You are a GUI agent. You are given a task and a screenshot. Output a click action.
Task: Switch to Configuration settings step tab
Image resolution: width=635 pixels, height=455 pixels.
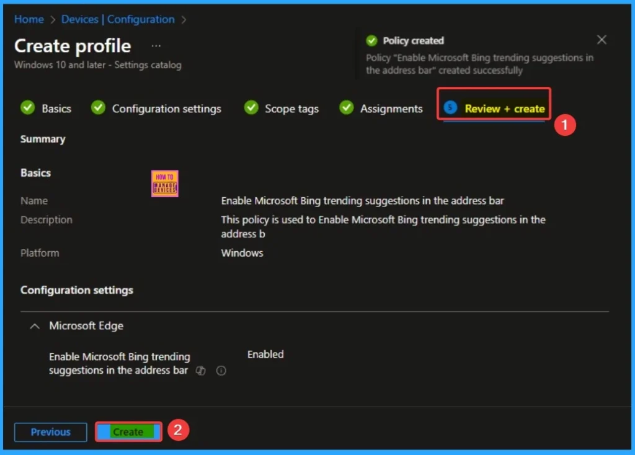[x=166, y=108]
